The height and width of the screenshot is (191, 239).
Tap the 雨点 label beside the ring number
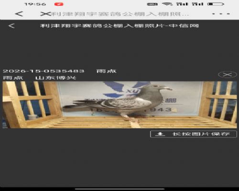pyautogui.click(x=107, y=71)
